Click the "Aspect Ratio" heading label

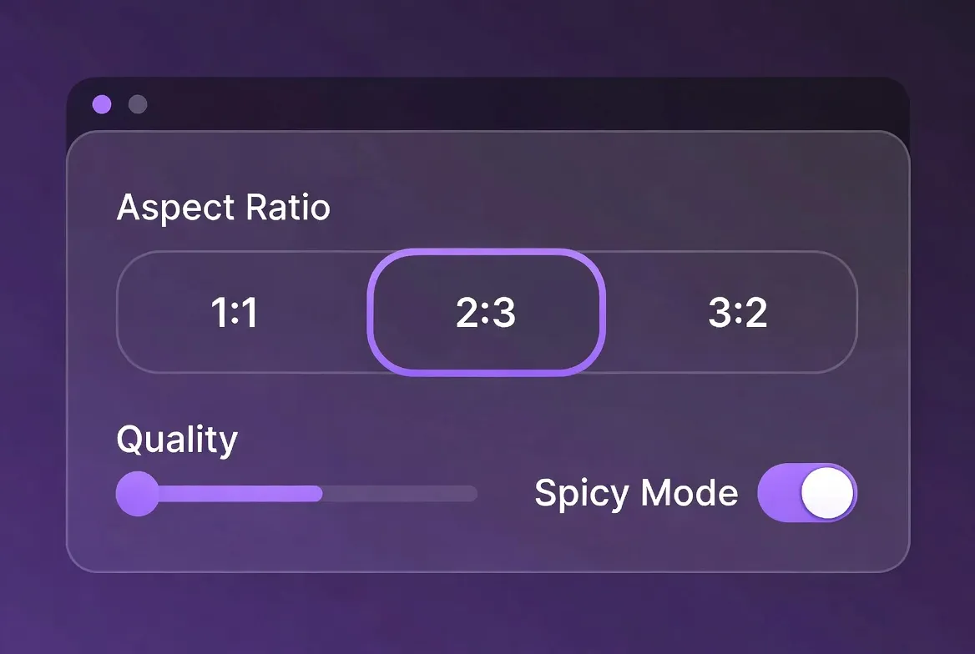[x=224, y=207]
